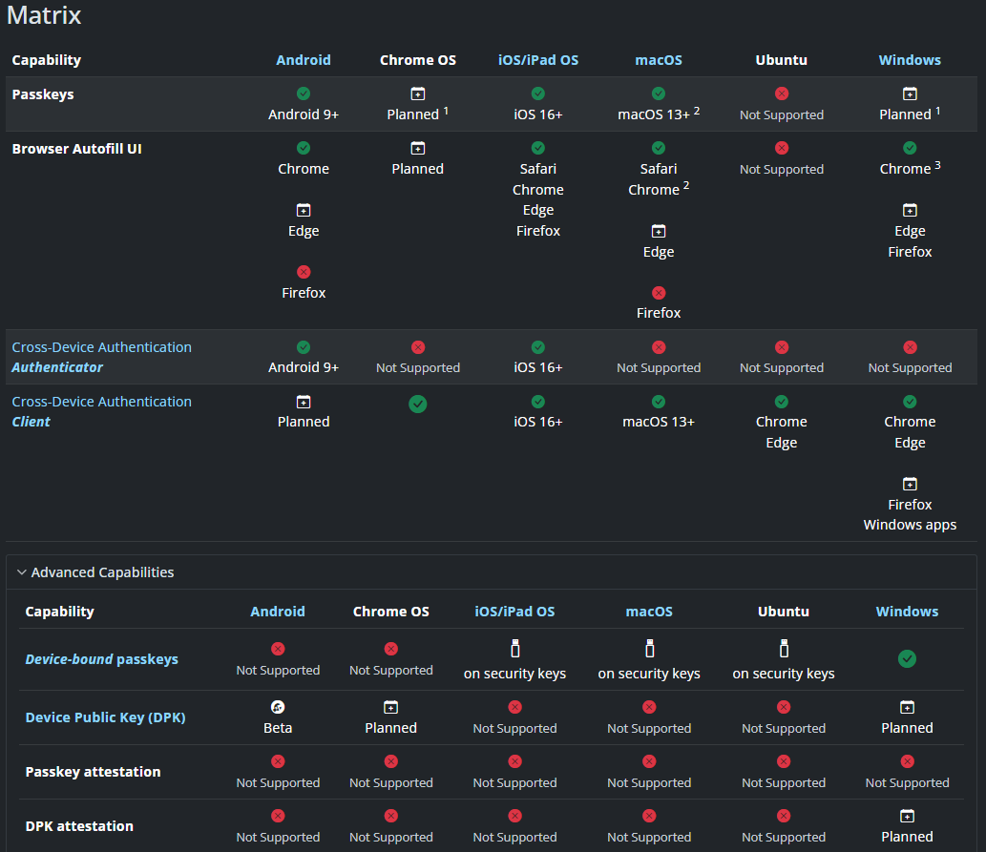Click the planned calendar icon for Chrome OS Passkeys
Viewport: 986px width, 852px height.
pyautogui.click(x=418, y=94)
